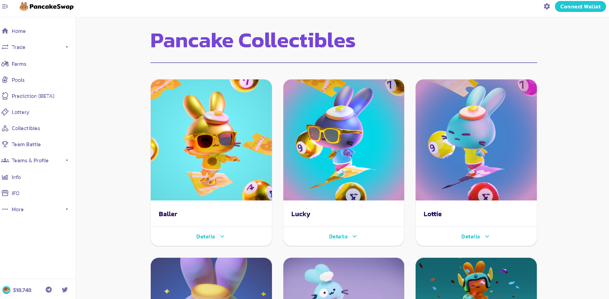Click the Farms tractor icon
609x299 pixels.
click(x=5, y=64)
